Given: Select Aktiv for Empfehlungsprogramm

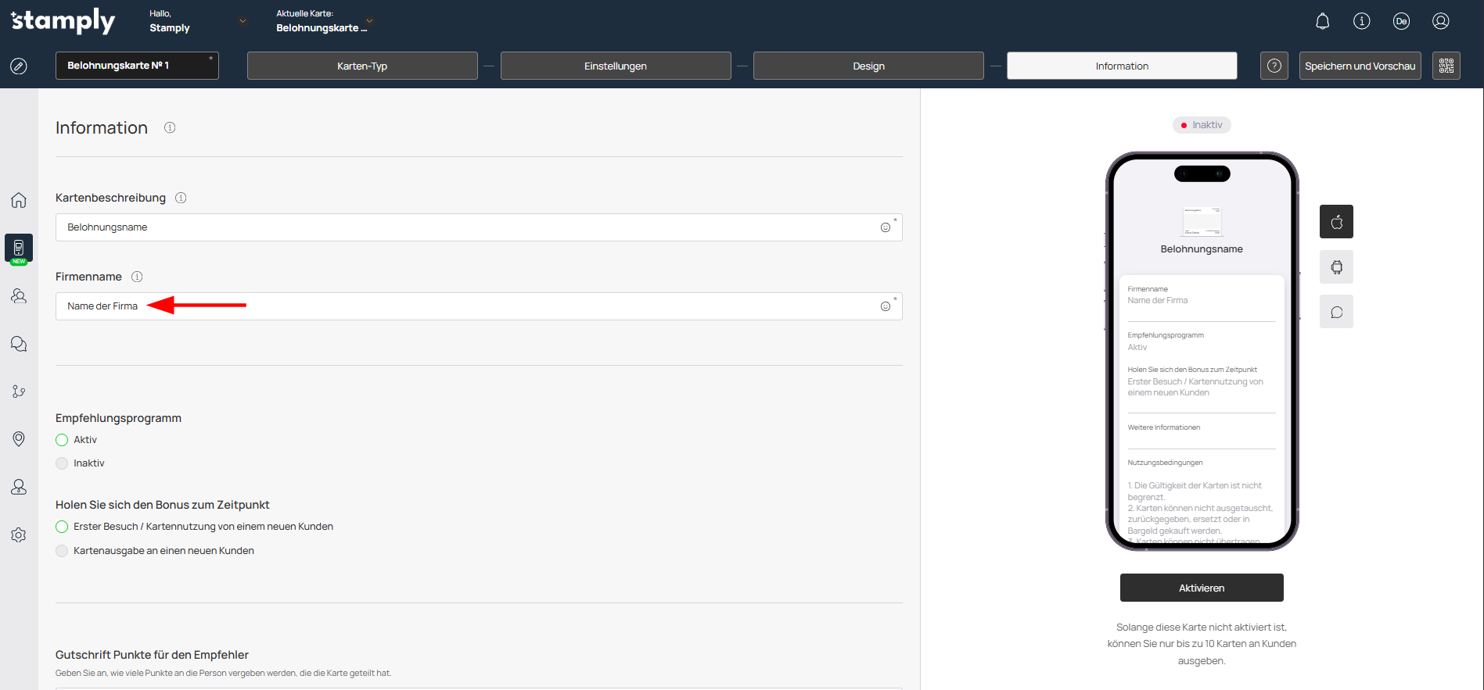Looking at the screenshot, I should tap(62, 440).
